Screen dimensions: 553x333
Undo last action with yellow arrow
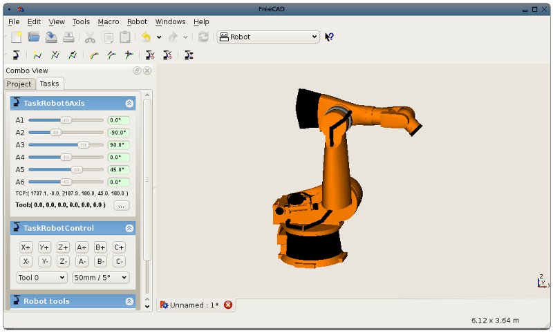pos(146,37)
